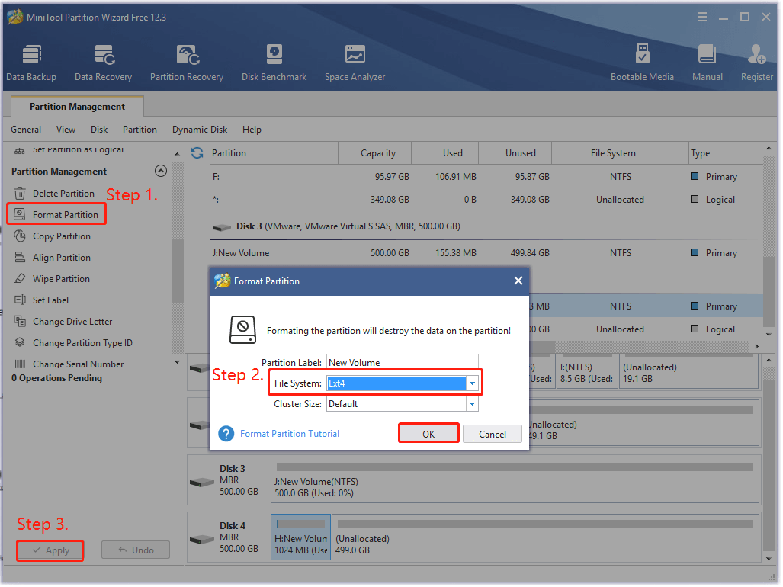Select the Disk 4 icon in the disk map
This screenshot has height=587, width=783.
[x=202, y=540]
